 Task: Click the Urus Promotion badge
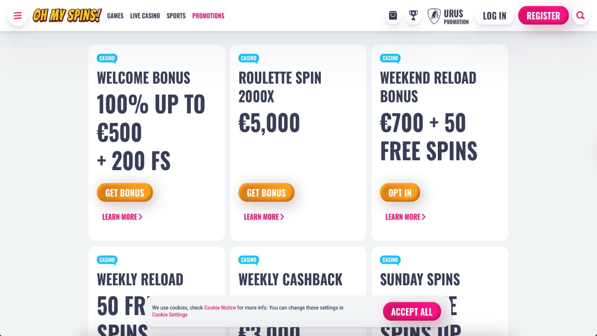coord(448,16)
